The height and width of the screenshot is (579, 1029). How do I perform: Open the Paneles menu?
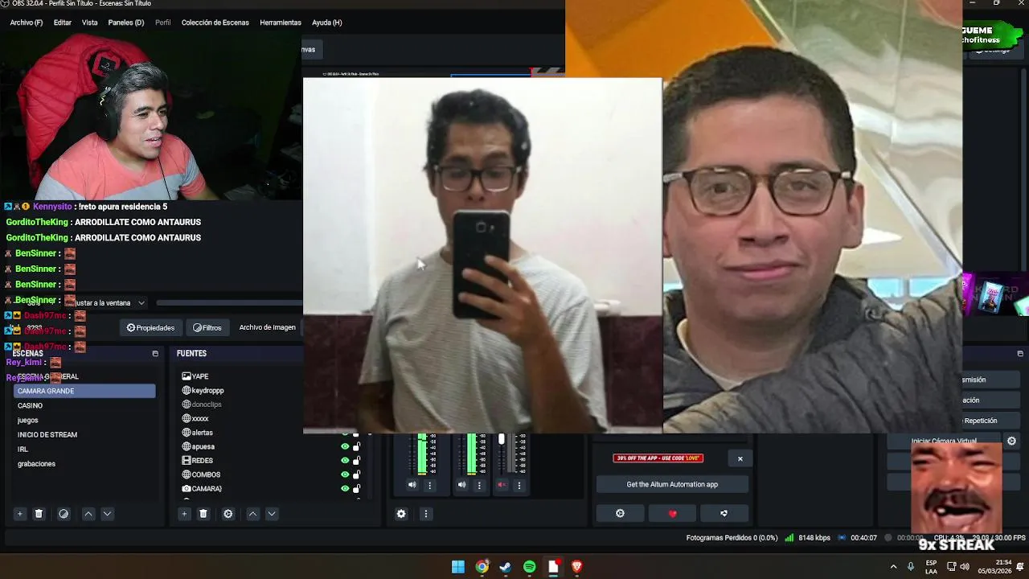pos(126,23)
